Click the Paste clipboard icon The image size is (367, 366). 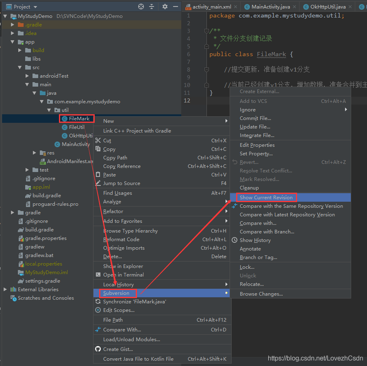tap(98, 174)
